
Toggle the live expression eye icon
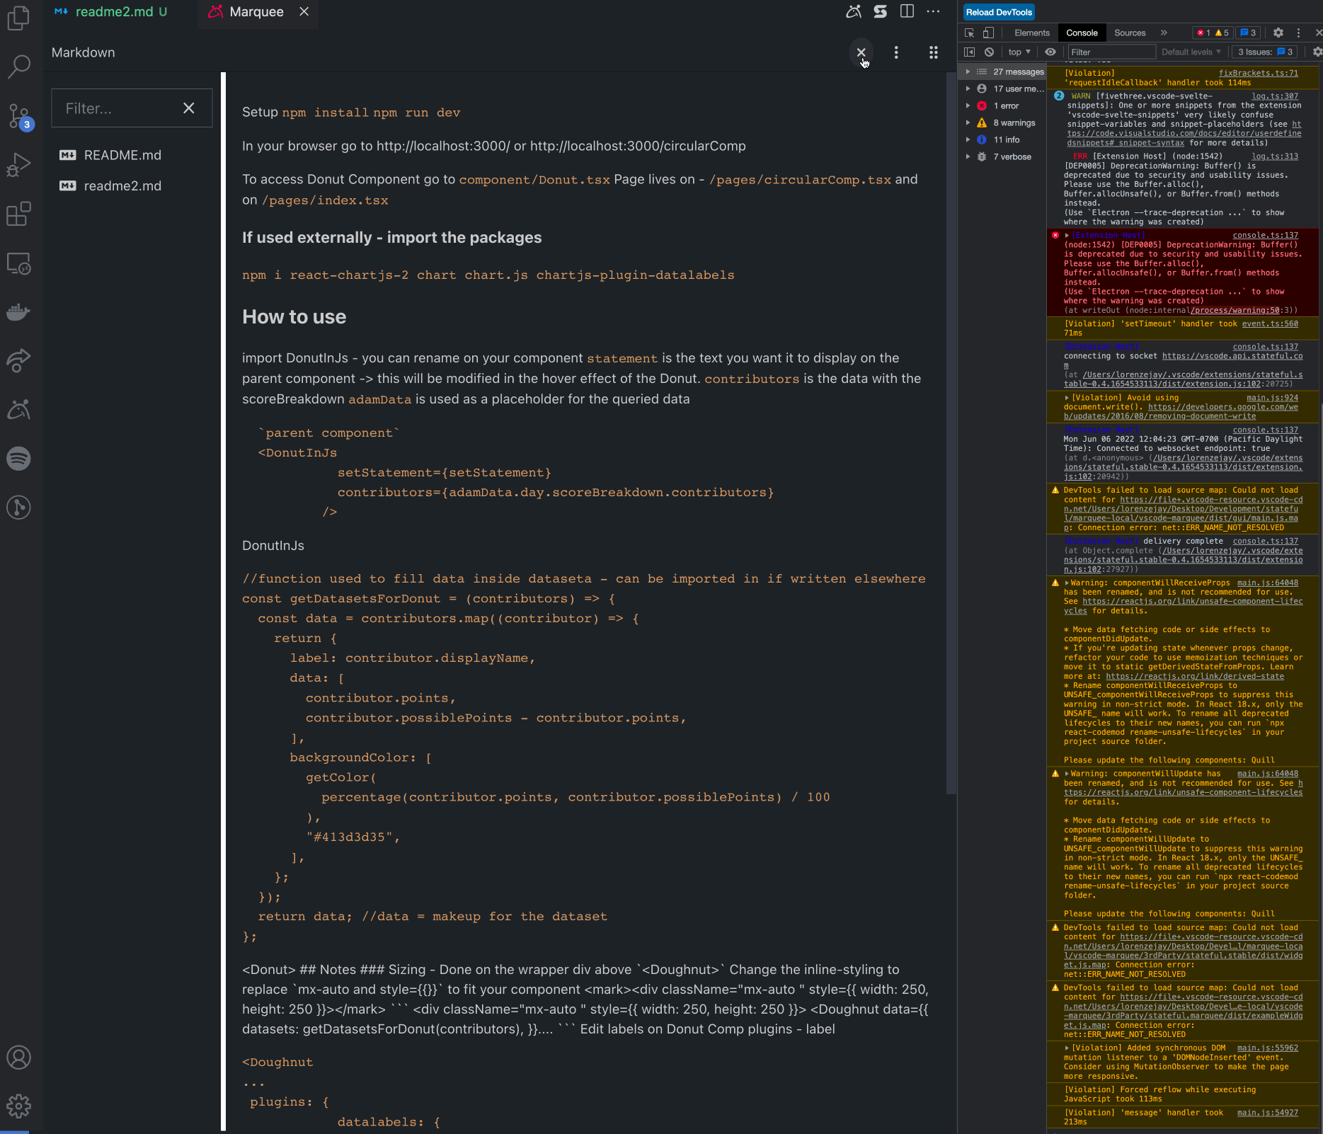1050,52
